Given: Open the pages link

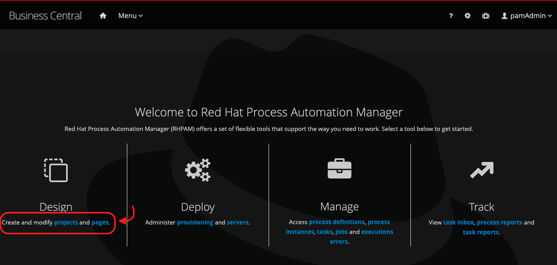Looking at the screenshot, I should click(100, 223).
